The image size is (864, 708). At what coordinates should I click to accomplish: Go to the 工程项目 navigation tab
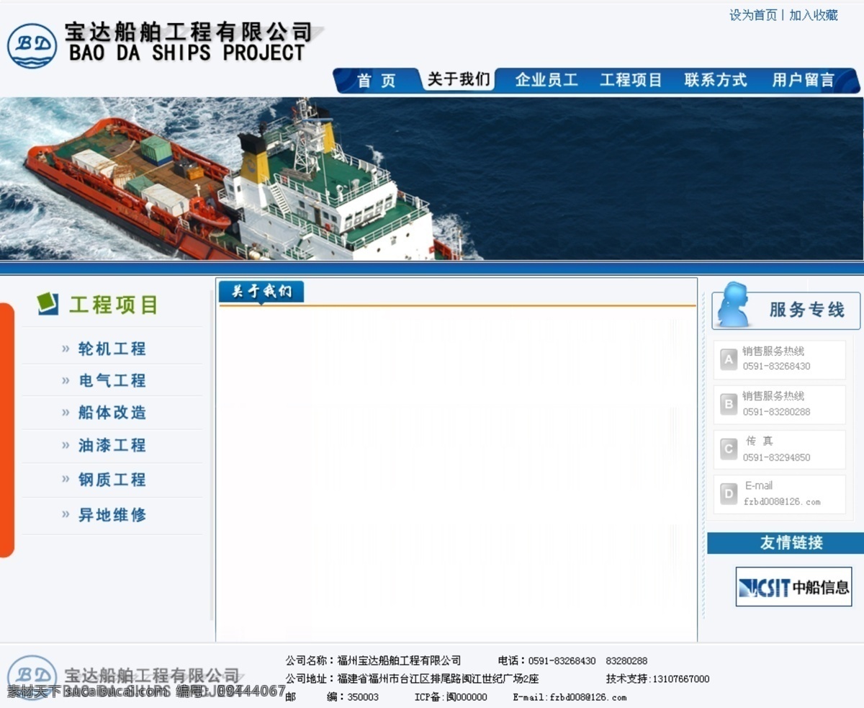point(631,80)
